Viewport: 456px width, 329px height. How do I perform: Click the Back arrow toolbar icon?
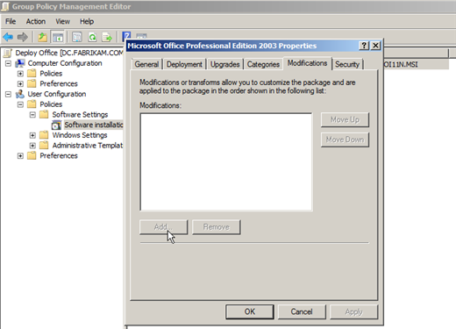click(x=8, y=37)
